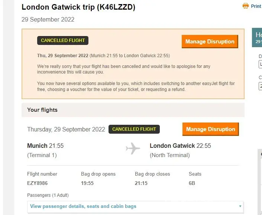Click the Cancelled Flight badge beside Thursday's date
The height and width of the screenshot is (215, 262).
pyautogui.click(x=134, y=129)
